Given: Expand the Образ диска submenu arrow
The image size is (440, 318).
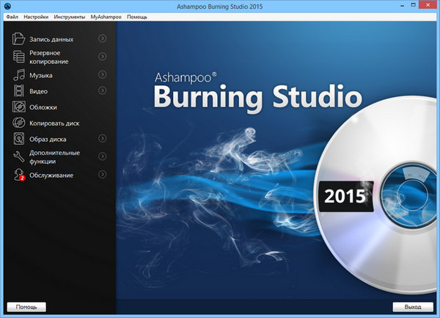Looking at the screenshot, I should click(x=103, y=139).
